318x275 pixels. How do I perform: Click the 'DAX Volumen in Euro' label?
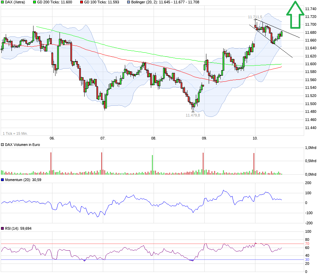[x=23, y=145]
